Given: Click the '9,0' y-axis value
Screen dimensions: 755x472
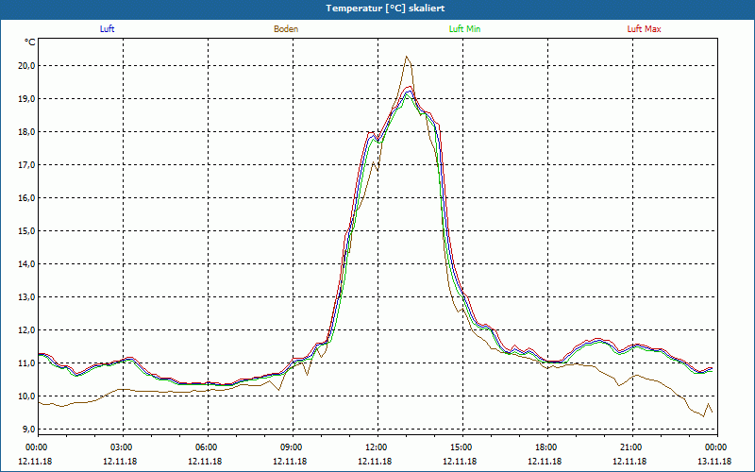Looking at the screenshot, I should pos(29,430).
